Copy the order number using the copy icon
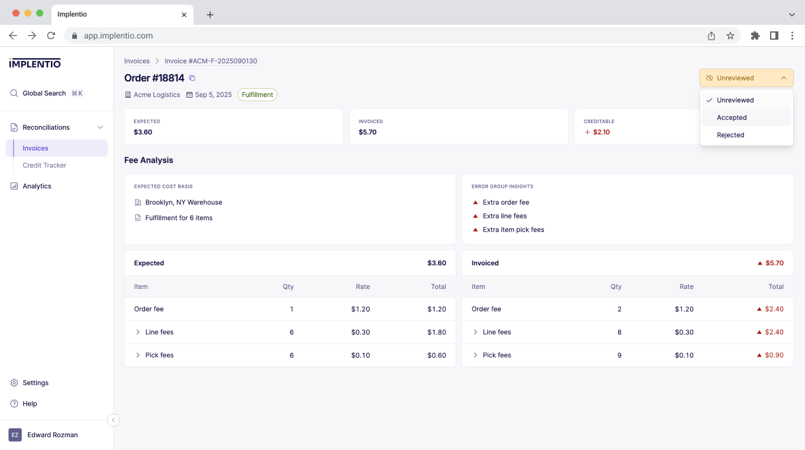Image resolution: width=805 pixels, height=450 pixels. click(x=191, y=78)
